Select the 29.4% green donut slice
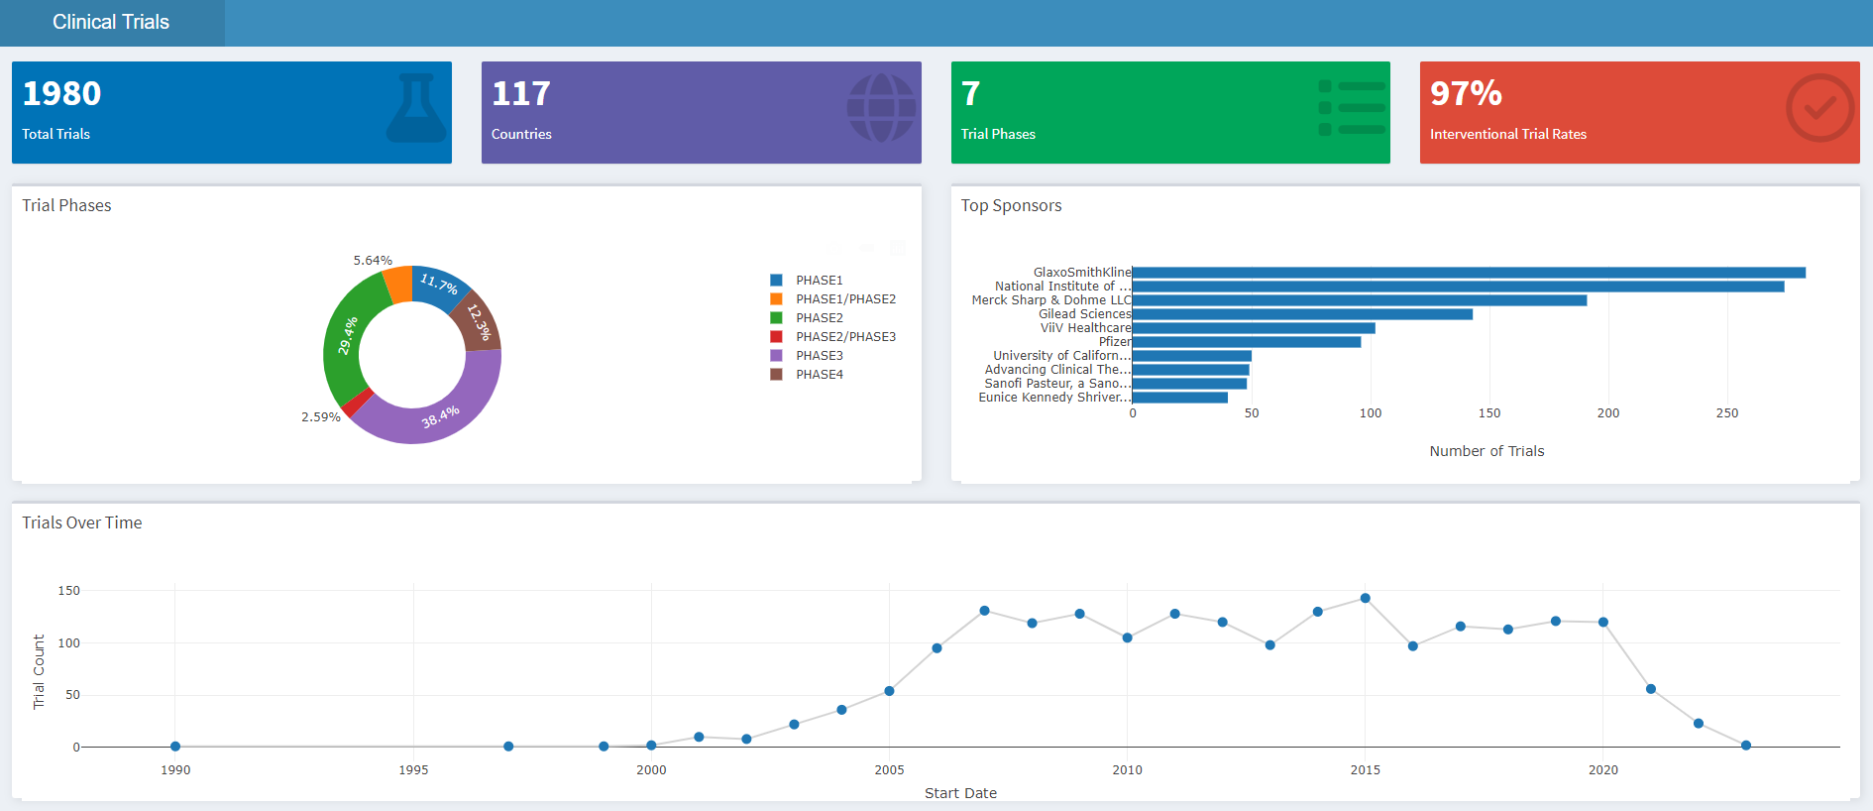The image size is (1873, 811). 347,335
